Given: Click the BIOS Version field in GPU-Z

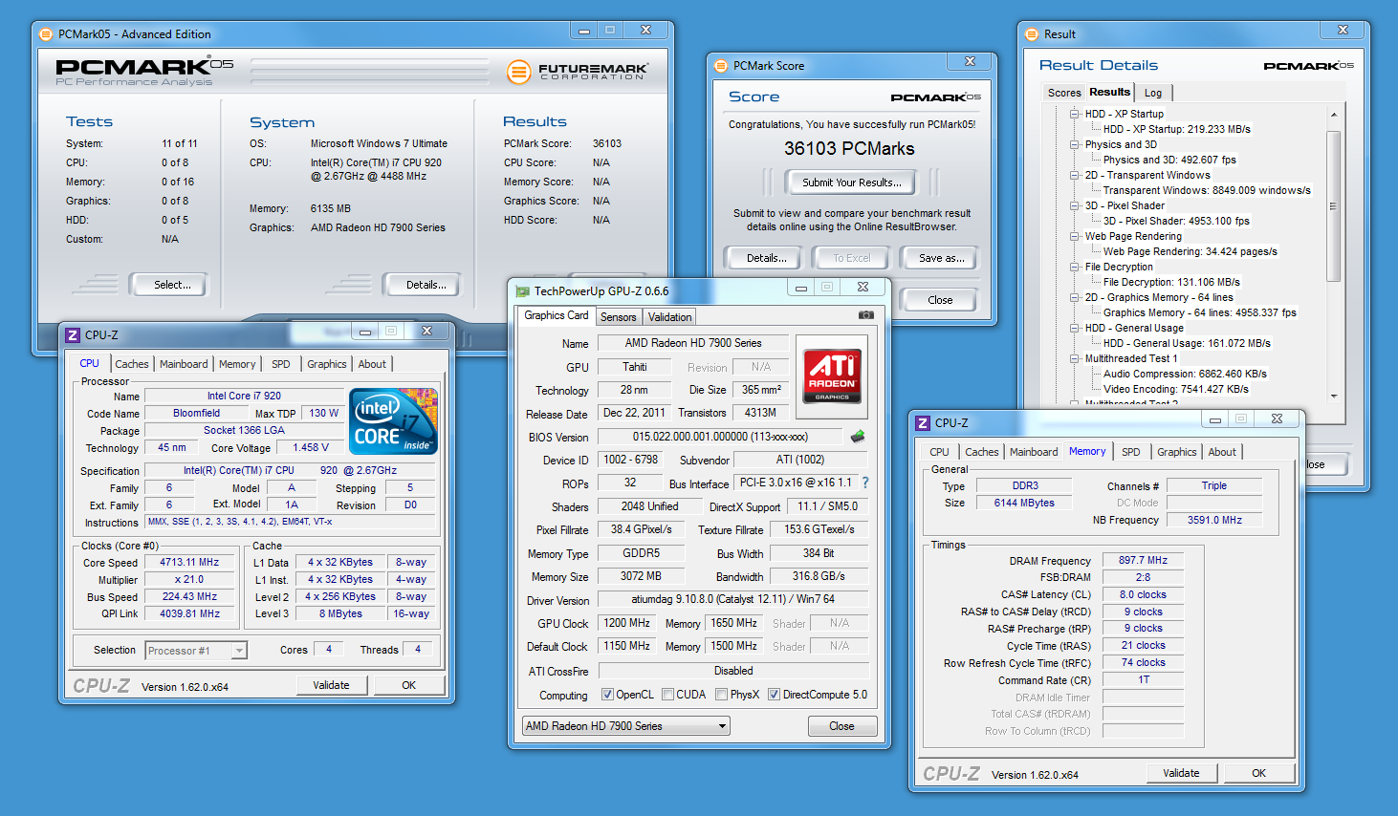Looking at the screenshot, I should (720, 437).
